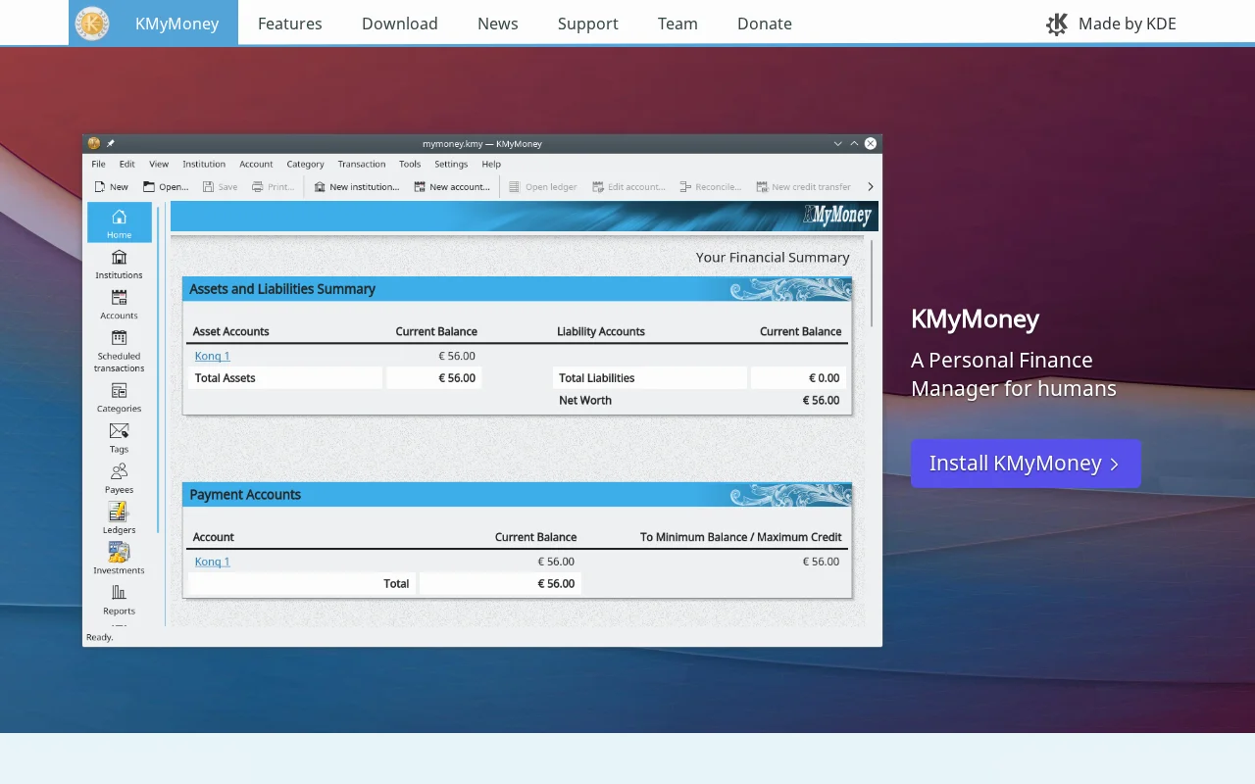Viewport: 1255px width, 784px height.
Task: Open the Category menu
Action: coord(305,164)
